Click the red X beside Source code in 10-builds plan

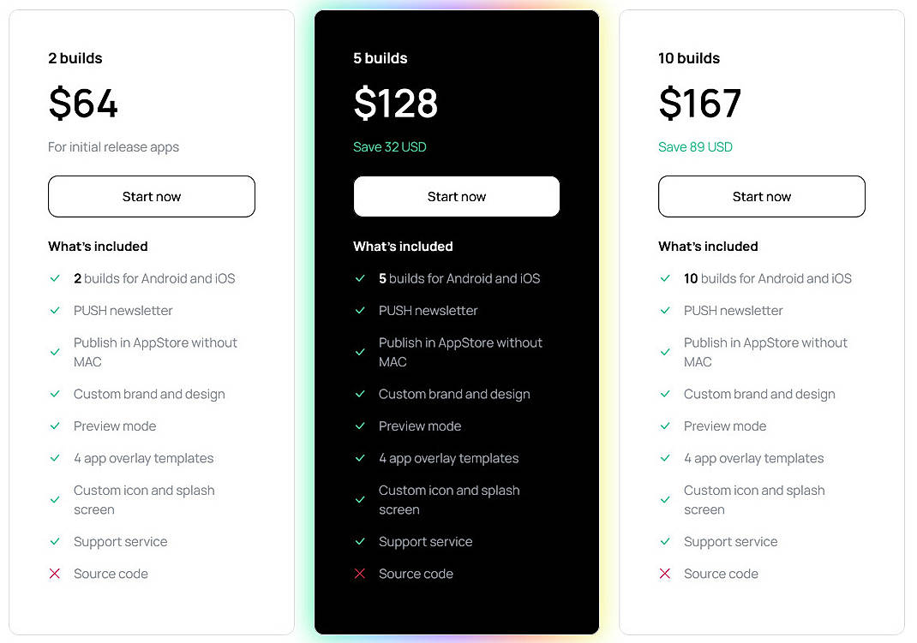665,574
